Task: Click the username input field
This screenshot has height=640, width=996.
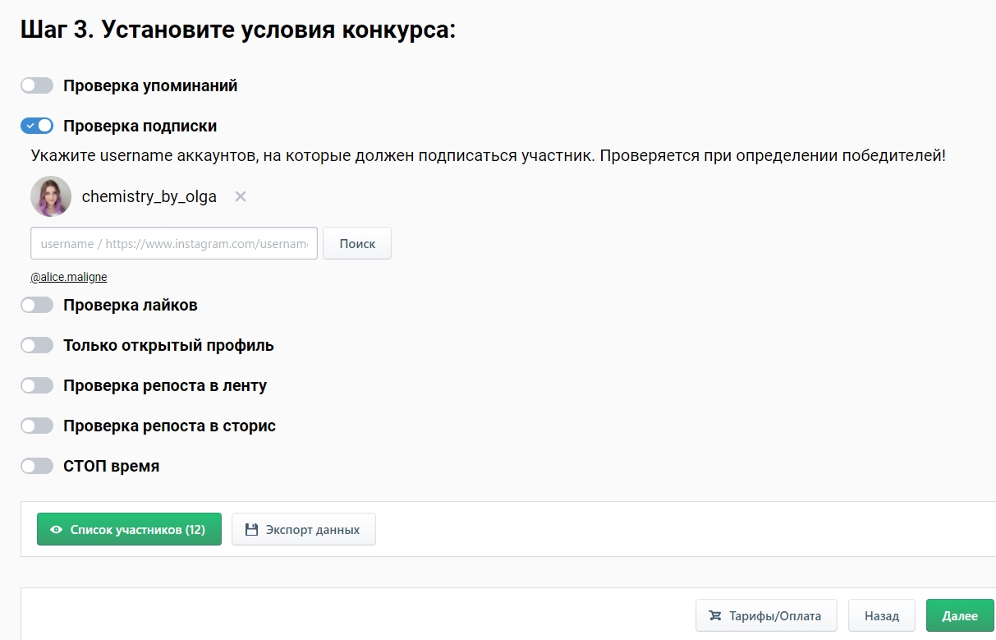Action: click(x=173, y=243)
